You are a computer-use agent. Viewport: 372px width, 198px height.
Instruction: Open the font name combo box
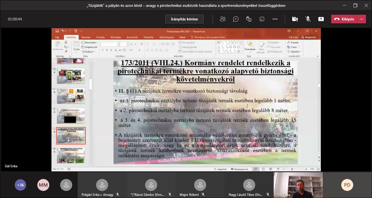[x=110, y=44]
